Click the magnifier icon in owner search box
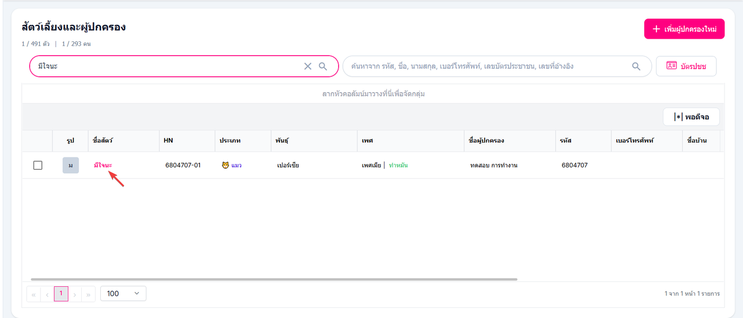The image size is (743, 318). click(636, 66)
